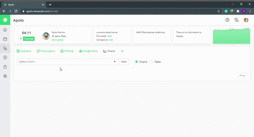Open the Home sidebar icon
Image resolution: width=254 pixels, height=137 pixels.
tap(5, 30)
